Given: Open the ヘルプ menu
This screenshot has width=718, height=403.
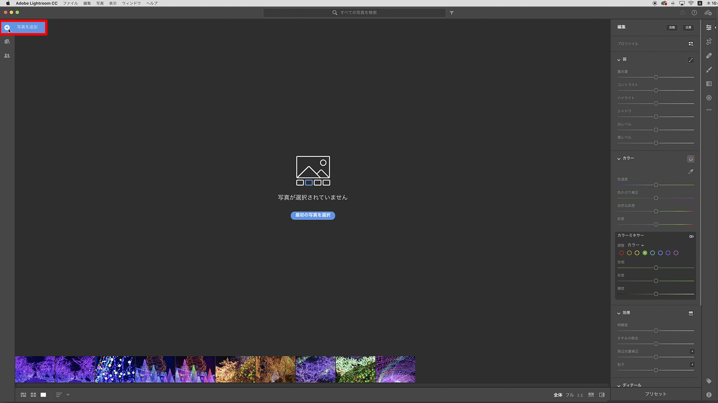Looking at the screenshot, I should 152,3.
